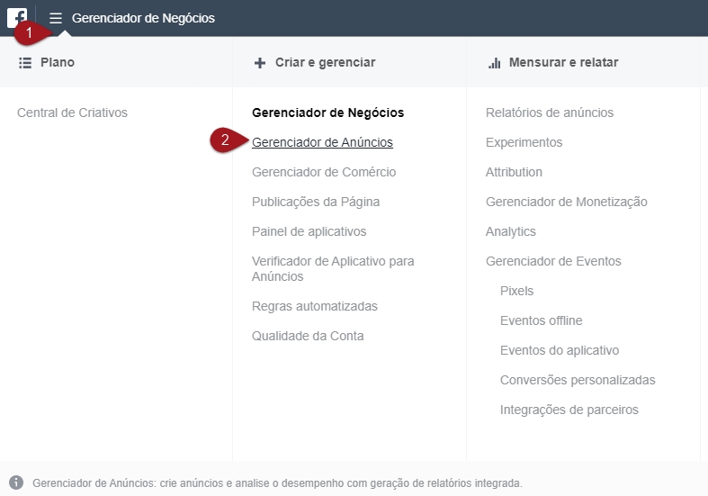
Task: Select Gerenciador de Negócios in the menu
Action: (x=327, y=113)
